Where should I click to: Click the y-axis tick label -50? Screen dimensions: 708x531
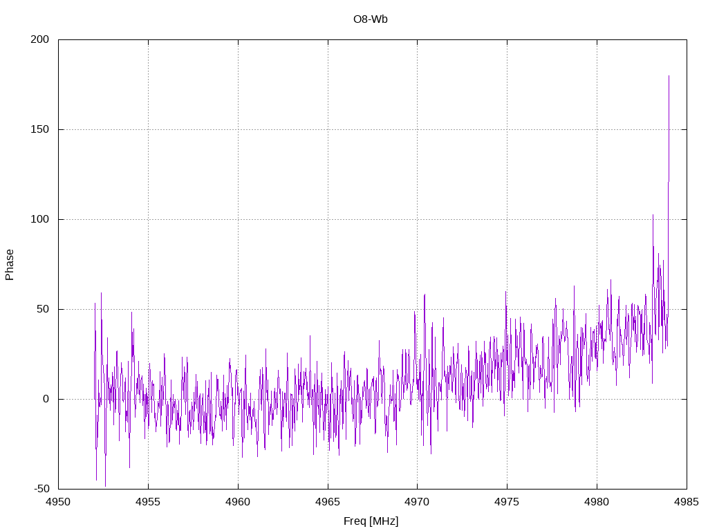[x=41, y=489]
